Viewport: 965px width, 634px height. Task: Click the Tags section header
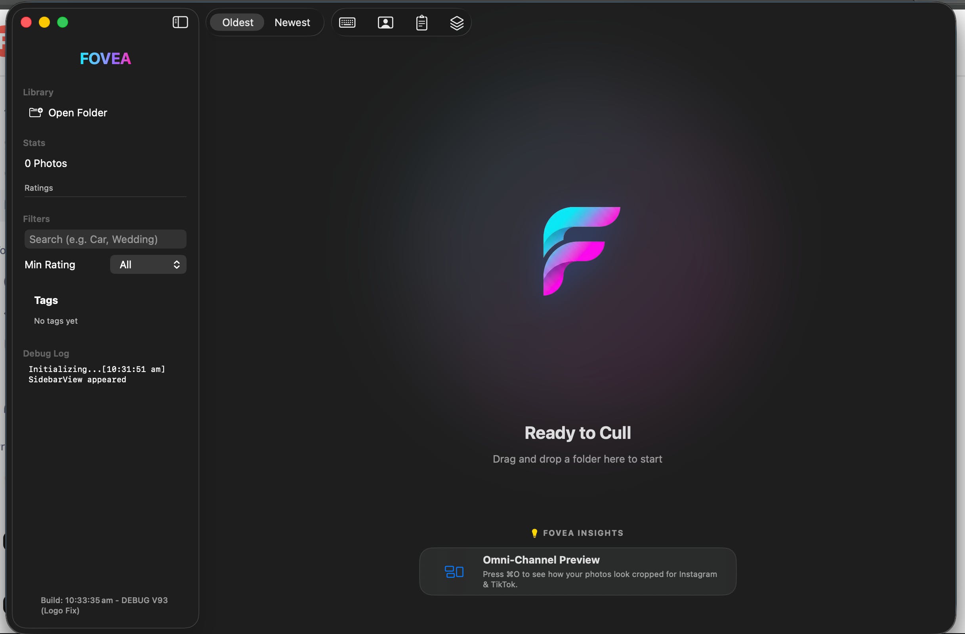pos(46,300)
